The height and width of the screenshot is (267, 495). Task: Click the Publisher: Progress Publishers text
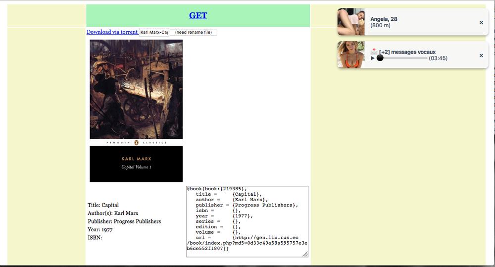(x=124, y=221)
